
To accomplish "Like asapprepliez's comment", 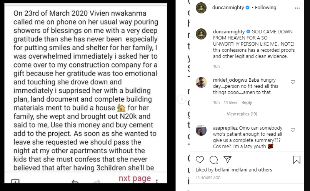I will (293, 130).
